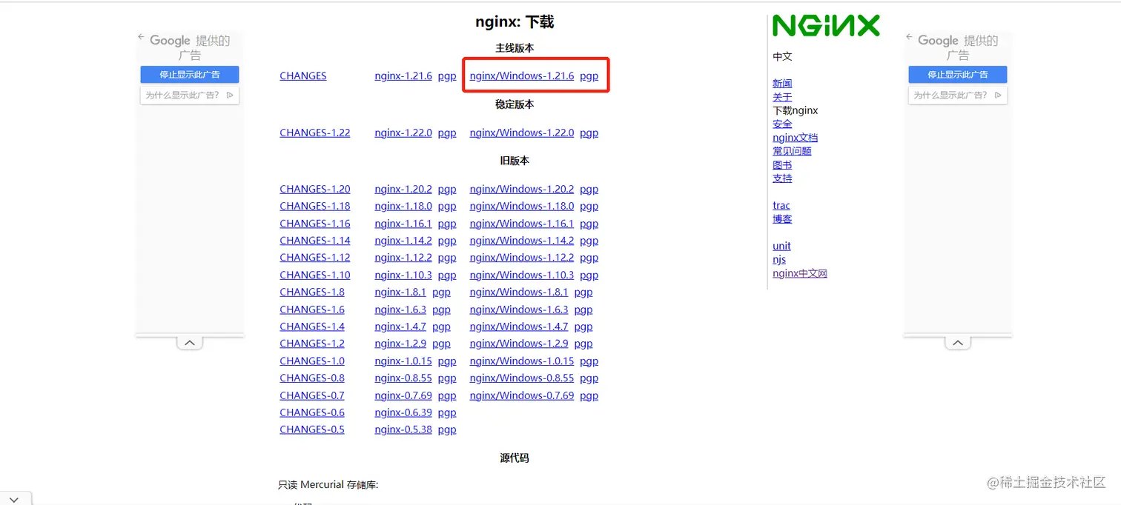Open njs link in sidebar
1121x505 pixels.
[x=779, y=260]
